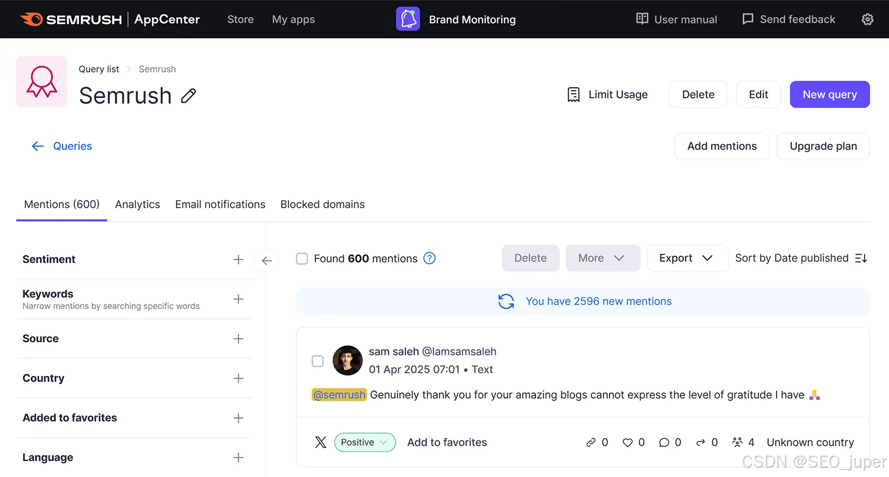Click the pink award ribbon query icon
Image resolution: width=889 pixels, height=477 pixels.
point(42,82)
